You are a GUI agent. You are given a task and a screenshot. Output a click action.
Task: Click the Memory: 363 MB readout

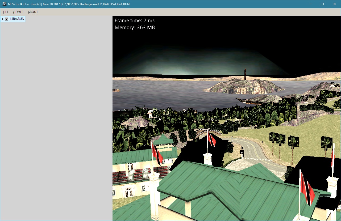[x=135, y=27]
